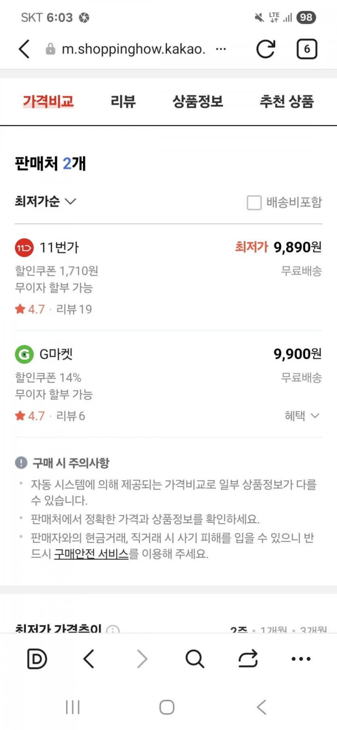Open the search magnifier in bottom toolbar
337x730 pixels.
[x=195, y=659]
